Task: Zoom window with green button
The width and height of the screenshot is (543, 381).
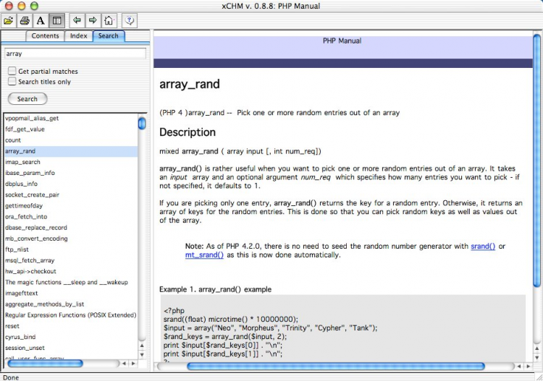Action: 34,6
